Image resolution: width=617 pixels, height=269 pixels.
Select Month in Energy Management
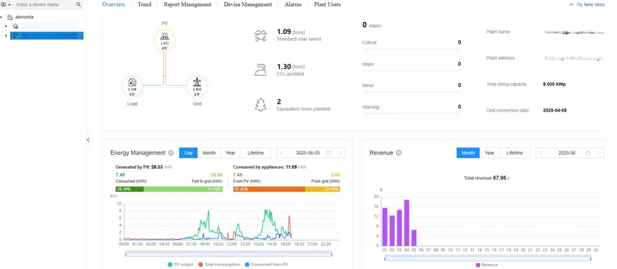[x=209, y=153]
